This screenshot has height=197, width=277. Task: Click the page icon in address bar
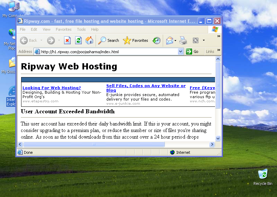37,52
